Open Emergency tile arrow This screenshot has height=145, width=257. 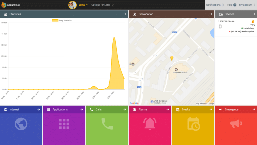[254, 109]
